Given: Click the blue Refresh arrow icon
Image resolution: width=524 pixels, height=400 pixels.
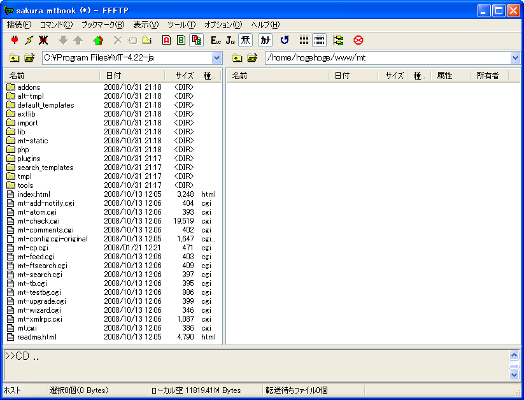Looking at the screenshot, I should [x=285, y=41].
